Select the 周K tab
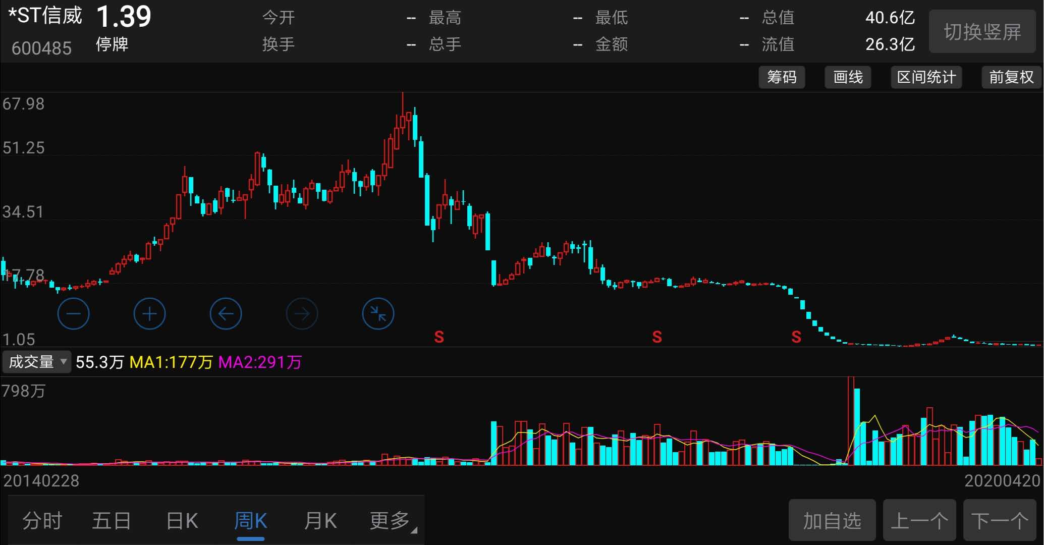 251,521
